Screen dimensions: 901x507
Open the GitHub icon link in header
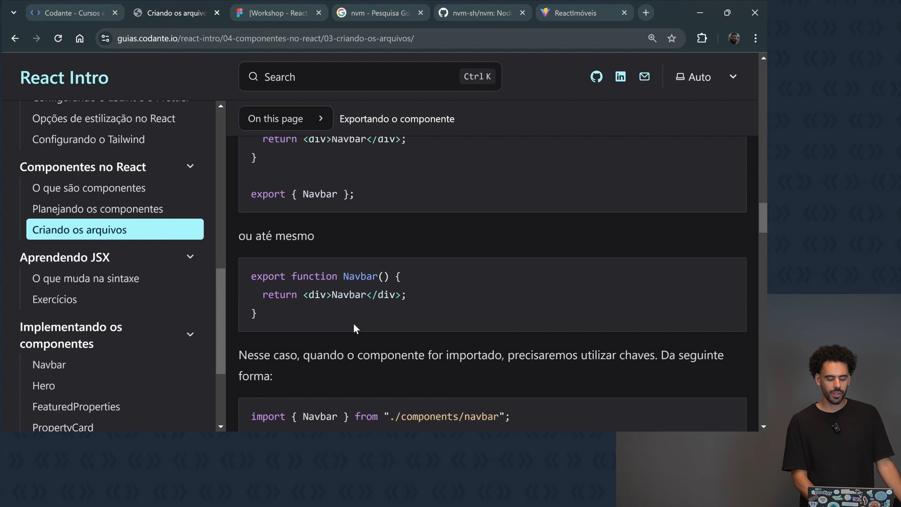click(x=596, y=77)
